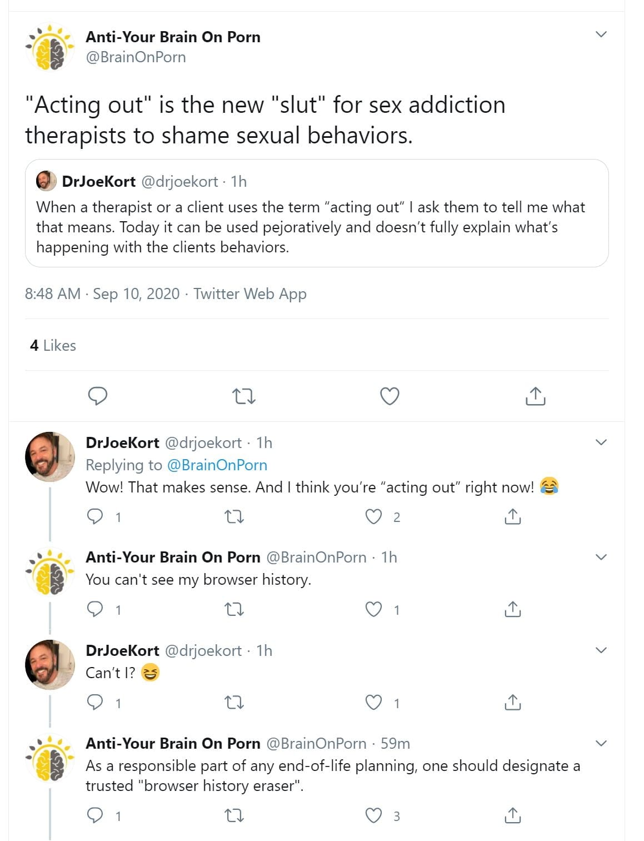Screen dimensions: 644x841
Task: Reply to the main tweet
Action: pos(98,396)
